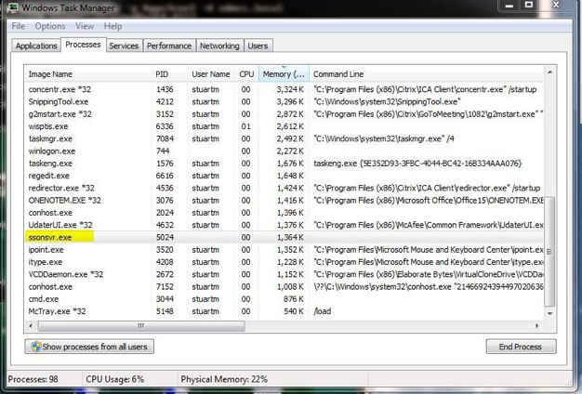The width and height of the screenshot is (582, 394).
Task: Open the File menu
Action: (19, 26)
